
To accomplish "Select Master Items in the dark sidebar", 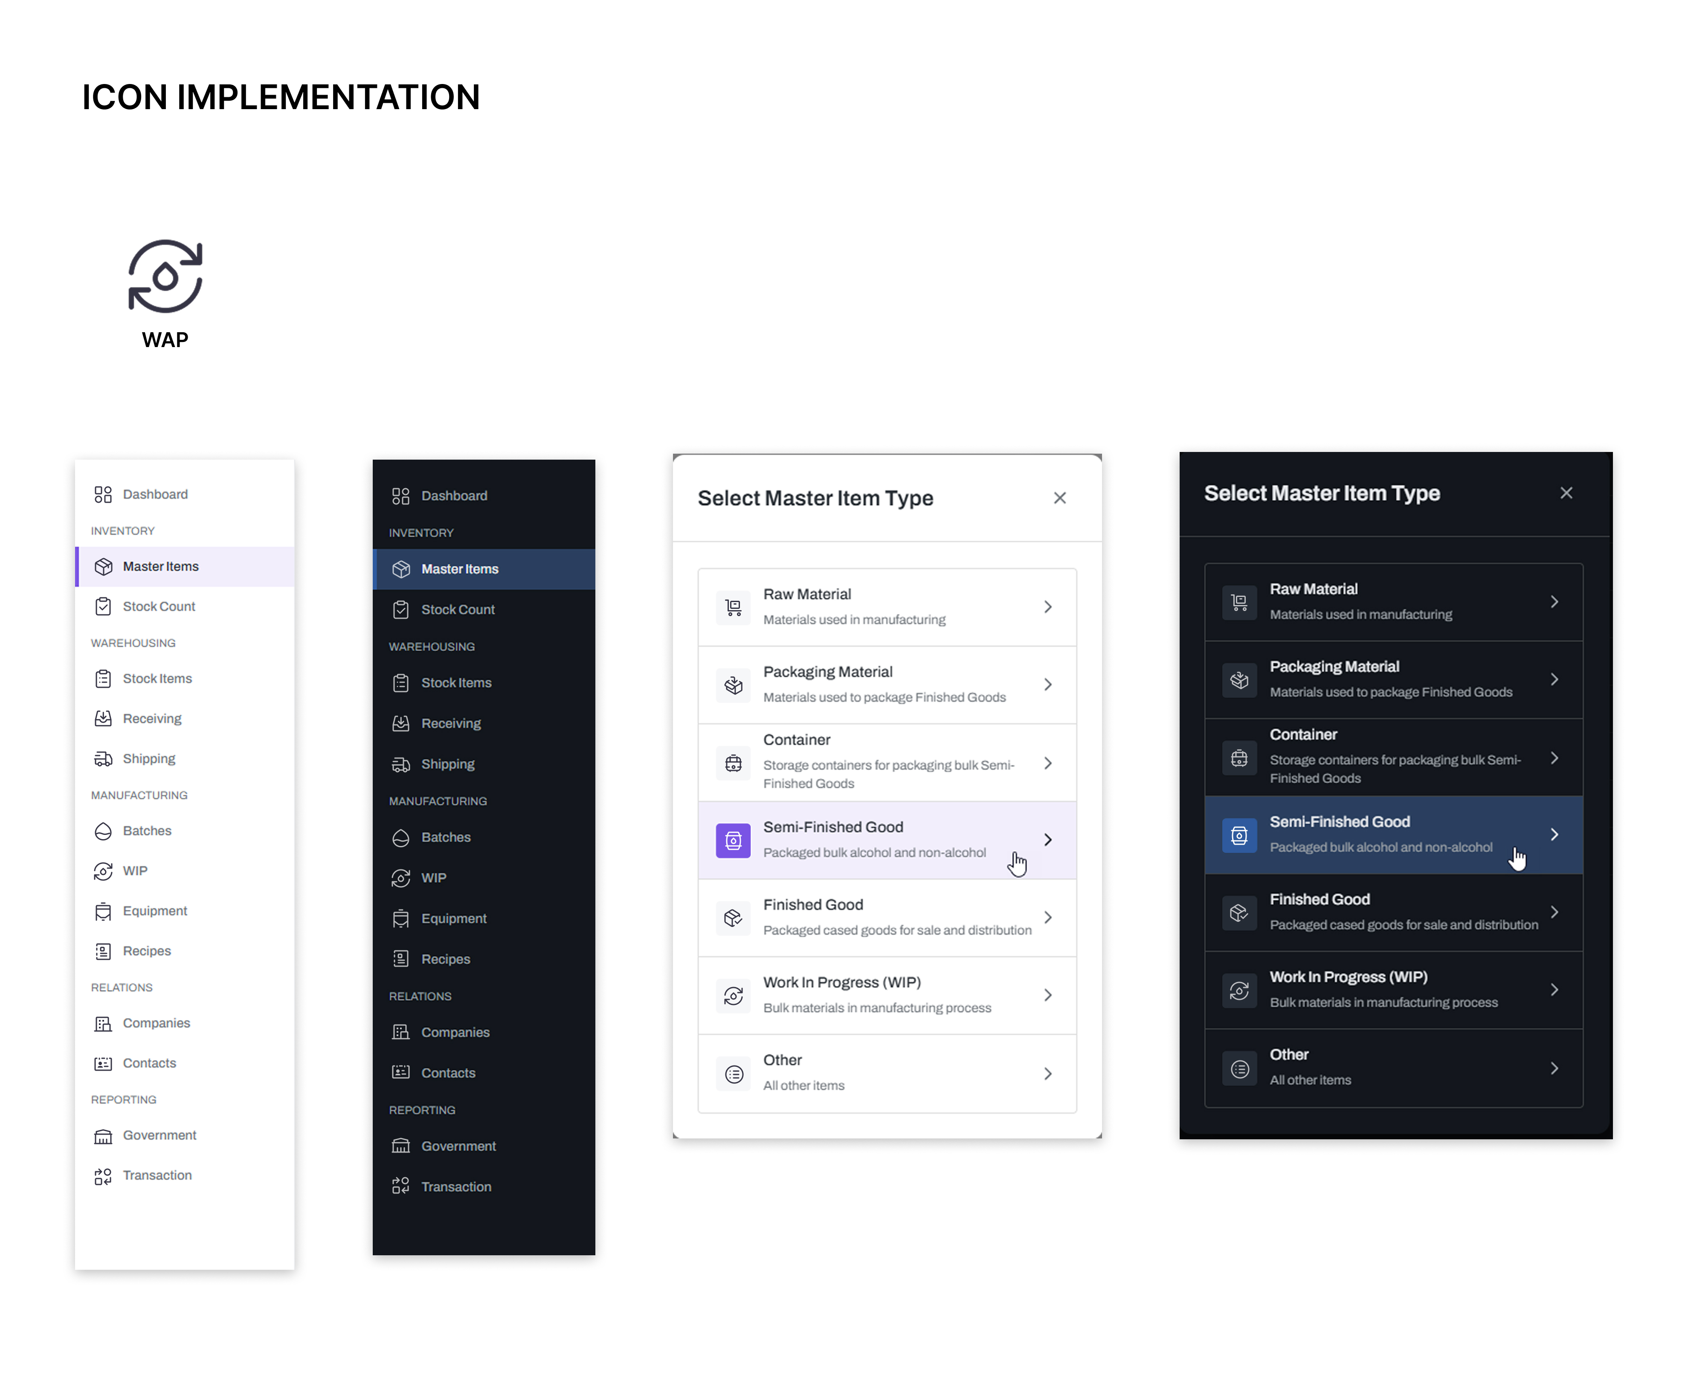I will click(x=460, y=568).
